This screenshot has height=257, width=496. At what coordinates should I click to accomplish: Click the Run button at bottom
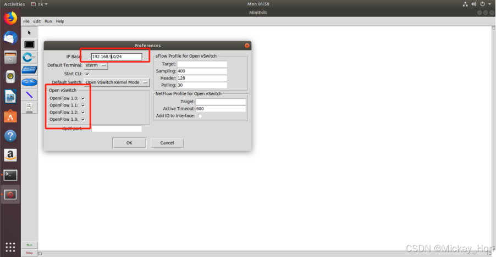pos(29,245)
